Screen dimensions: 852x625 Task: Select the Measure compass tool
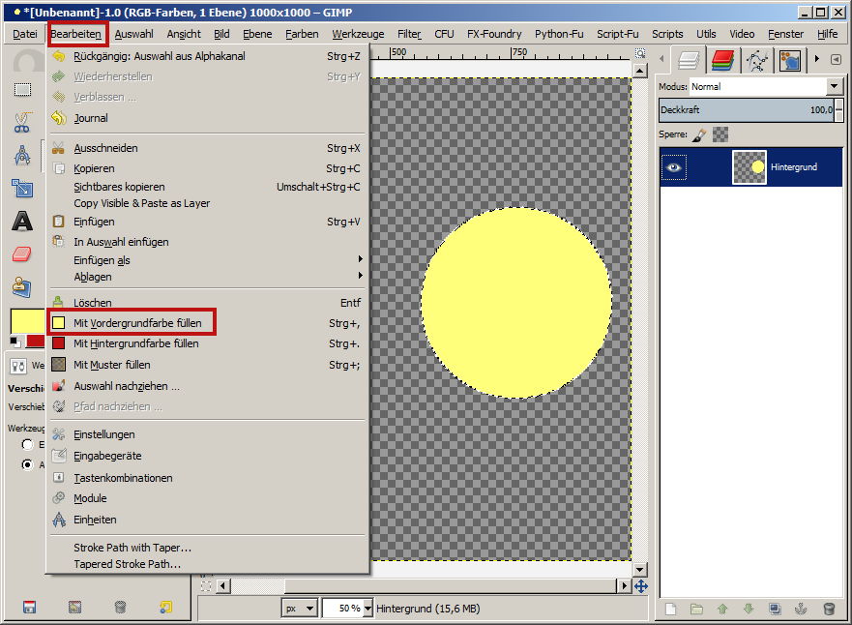(22, 156)
